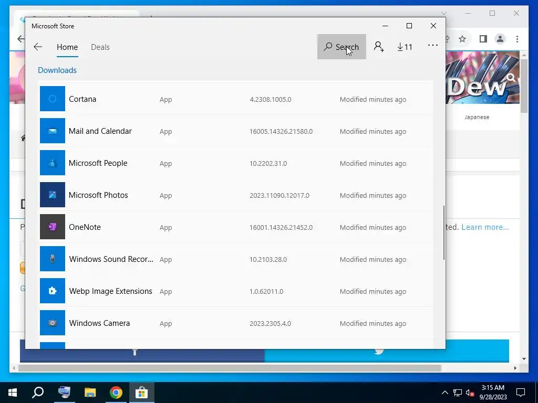
Task: Select Microsoft Photos modified minutes ago text
Action: tap(373, 195)
